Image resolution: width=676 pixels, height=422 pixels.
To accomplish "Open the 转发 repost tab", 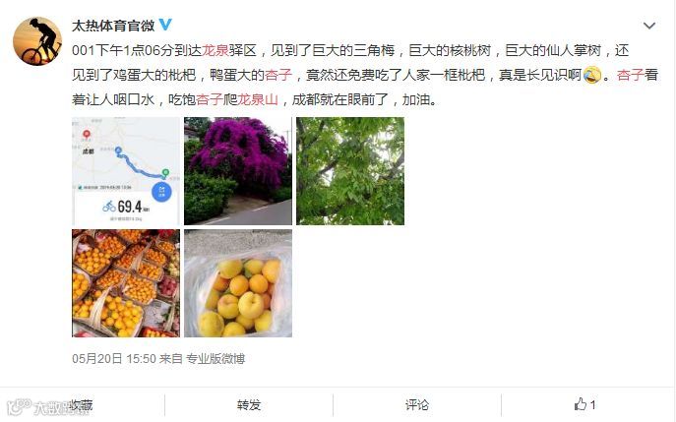I will click(x=249, y=404).
